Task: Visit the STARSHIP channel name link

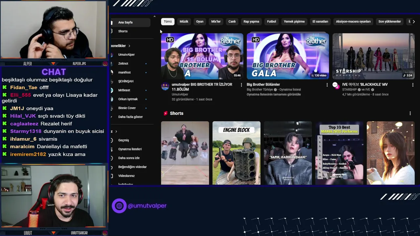Action: [350, 89]
